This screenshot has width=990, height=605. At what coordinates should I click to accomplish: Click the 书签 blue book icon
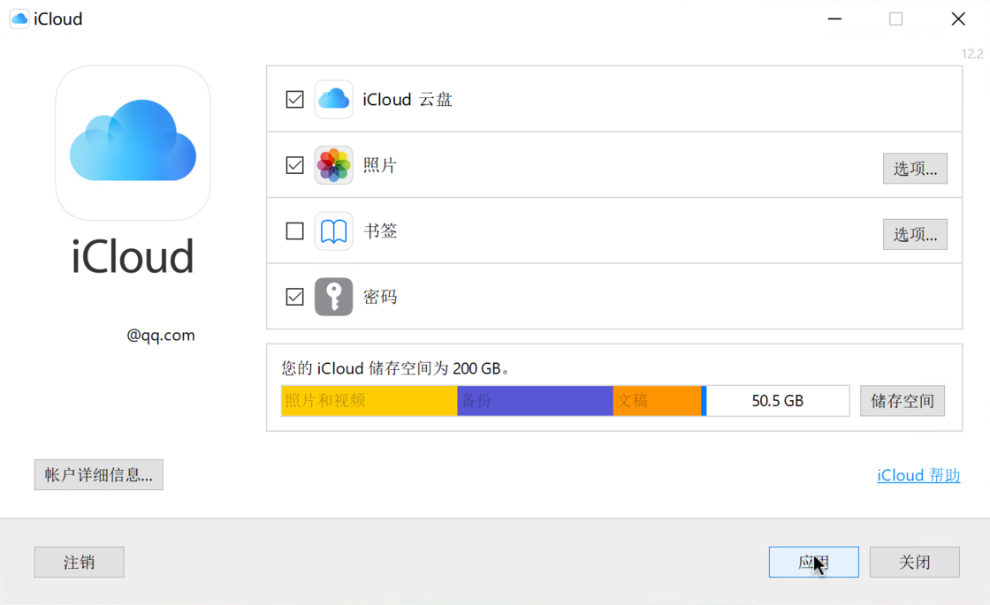click(x=333, y=231)
